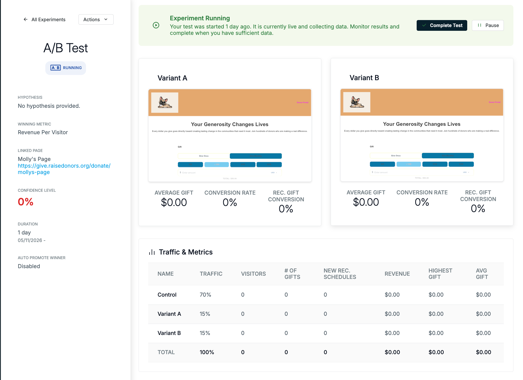
Task: Click the chevron on the Actions button
Action: (x=106, y=19)
